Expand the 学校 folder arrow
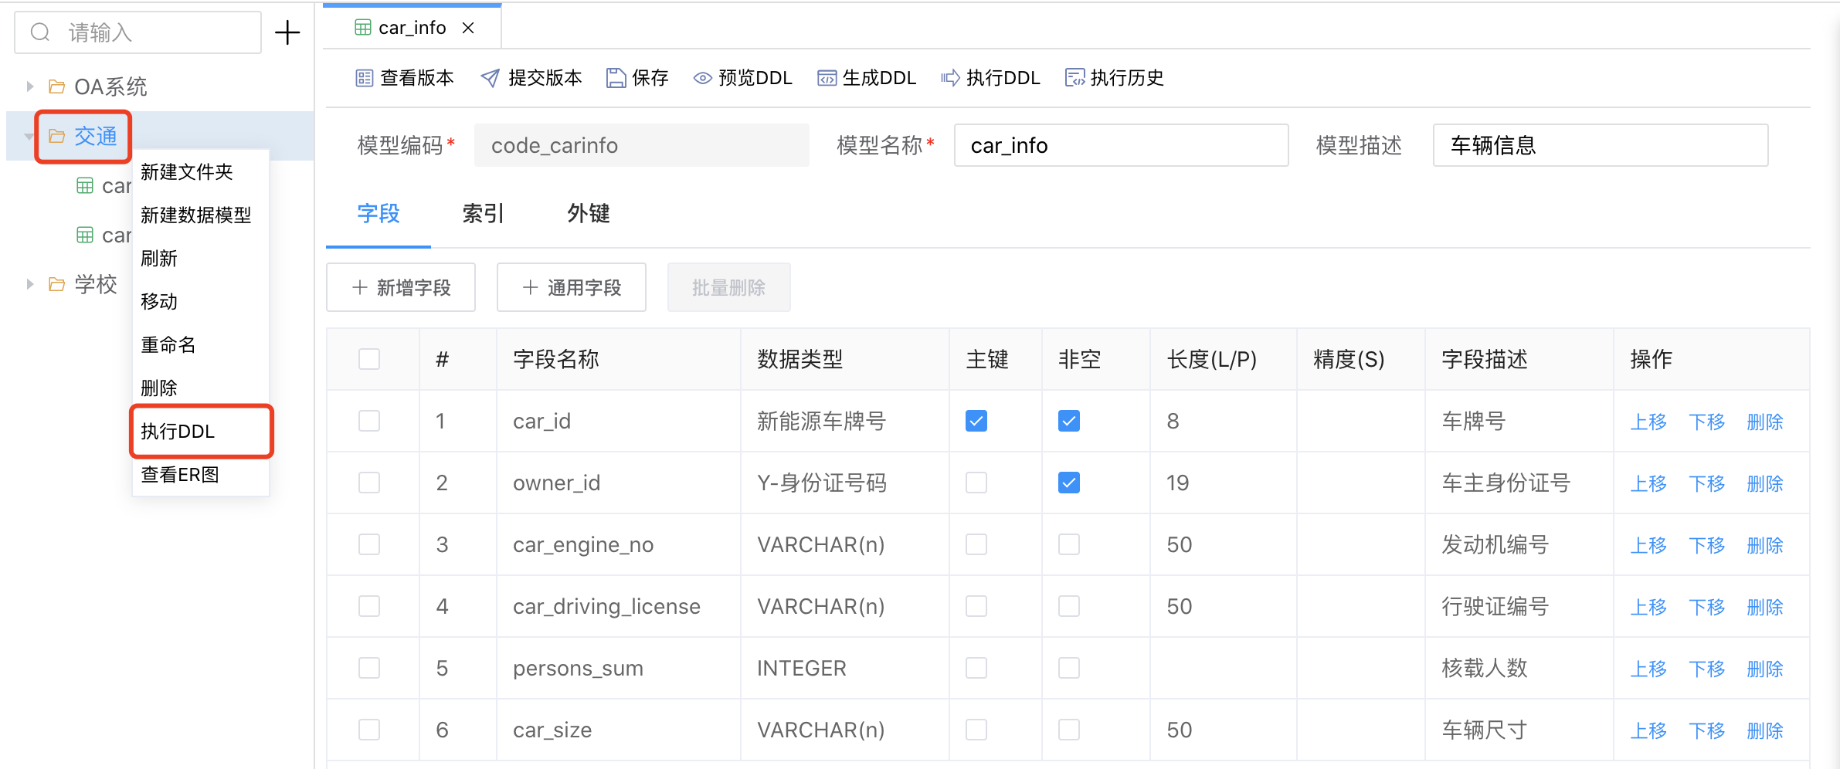This screenshot has height=769, width=1840. coord(29,284)
